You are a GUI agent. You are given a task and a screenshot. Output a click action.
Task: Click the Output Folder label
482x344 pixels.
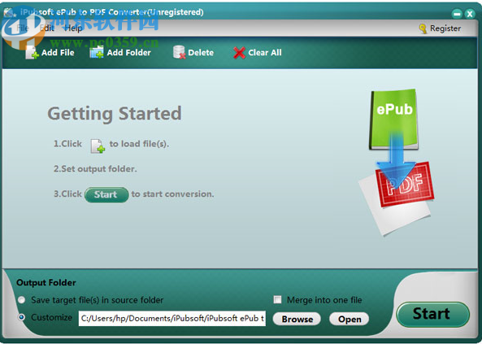(46, 282)
